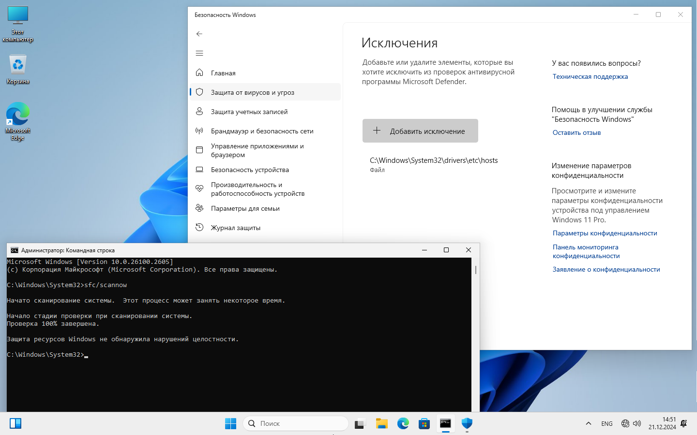
Task: Click the home icon next to Главная
Action: tap(199, 72)
